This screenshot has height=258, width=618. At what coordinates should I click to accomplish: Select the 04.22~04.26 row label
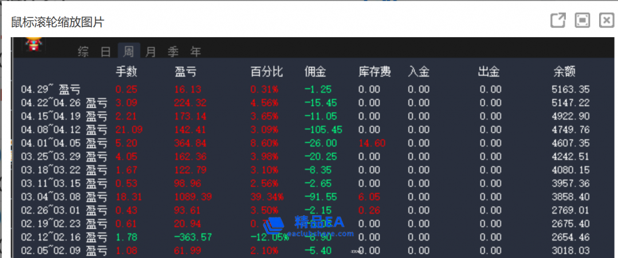pos(64,103)
